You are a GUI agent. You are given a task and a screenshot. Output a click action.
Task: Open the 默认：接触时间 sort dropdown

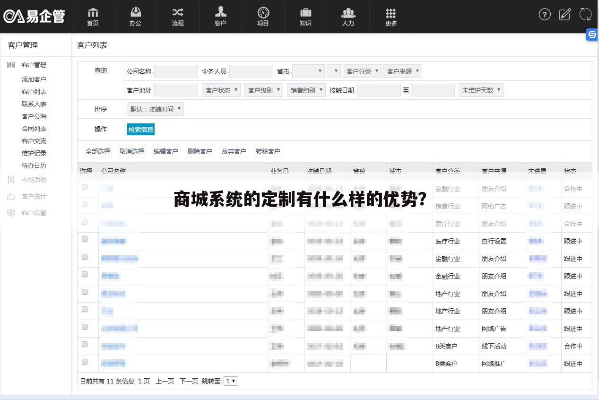(x=155, y=109)
